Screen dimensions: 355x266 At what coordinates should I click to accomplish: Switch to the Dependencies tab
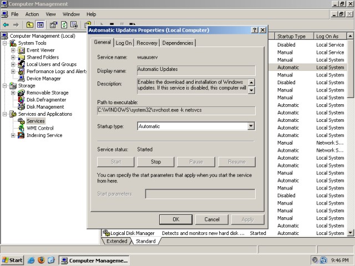click(x=177, y=43)
